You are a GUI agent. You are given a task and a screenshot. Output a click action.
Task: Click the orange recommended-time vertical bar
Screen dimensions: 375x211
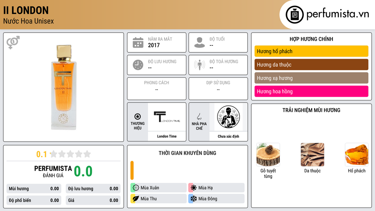[132, 170]
